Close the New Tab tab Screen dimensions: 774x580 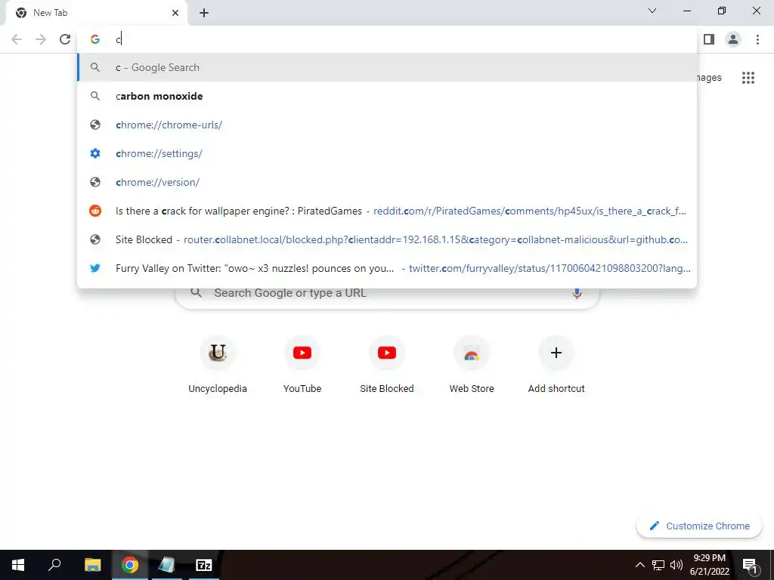[x=175, y=13]
